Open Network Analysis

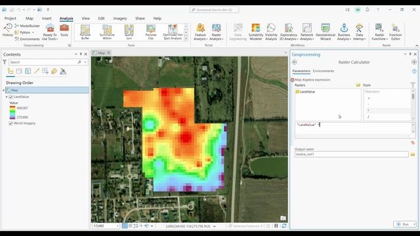tap(306, 32)
